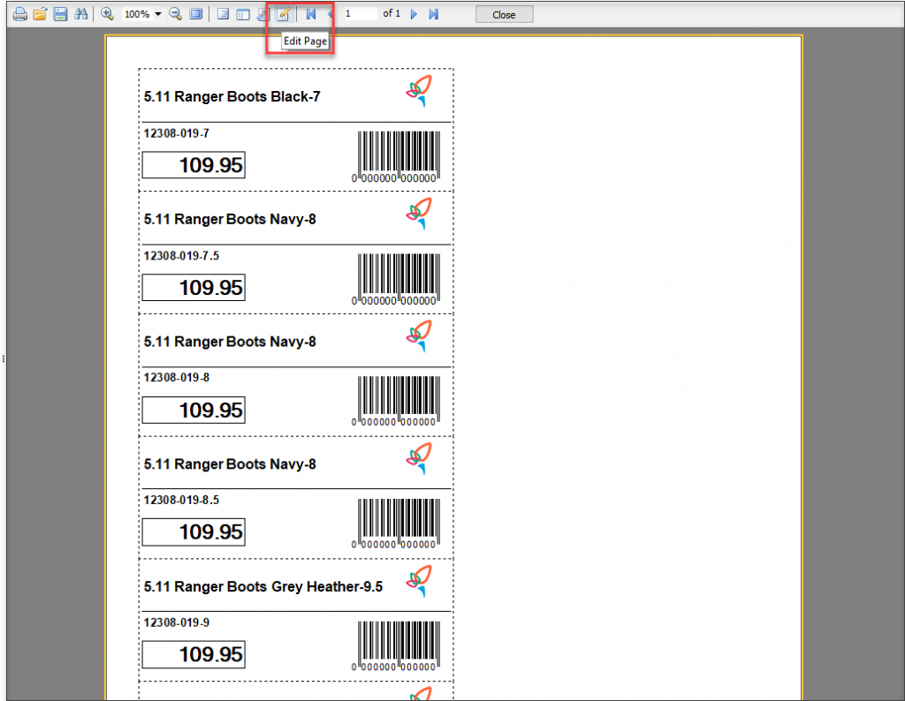Click the barcode on the 12308-019-8.5 label

[x=398, y=524]
